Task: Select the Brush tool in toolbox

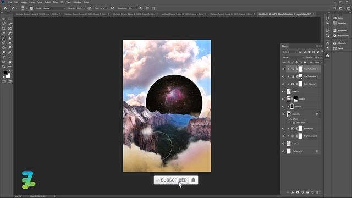Action: pyautogui.click(x=4, y=38)
